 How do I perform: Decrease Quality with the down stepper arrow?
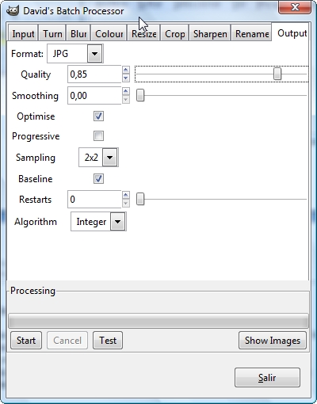(126, 78)
